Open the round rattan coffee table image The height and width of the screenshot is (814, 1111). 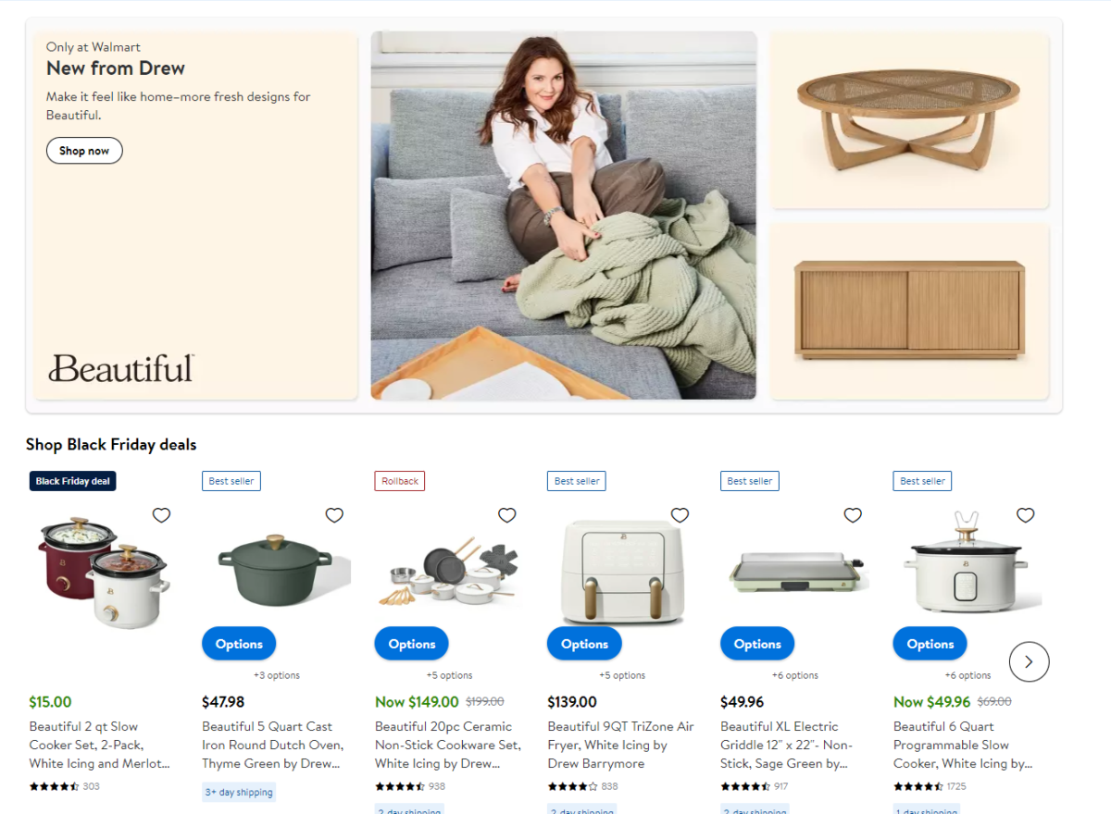(909, 120)
